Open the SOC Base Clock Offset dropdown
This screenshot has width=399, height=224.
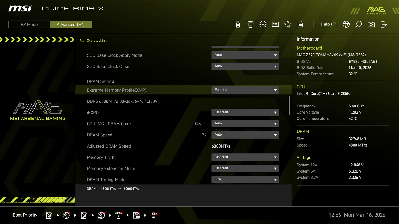pos(245,66)
